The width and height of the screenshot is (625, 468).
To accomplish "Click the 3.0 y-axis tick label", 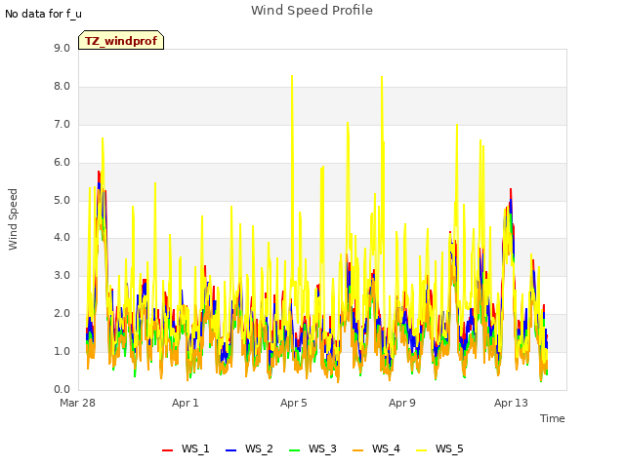I will point(62,275).
